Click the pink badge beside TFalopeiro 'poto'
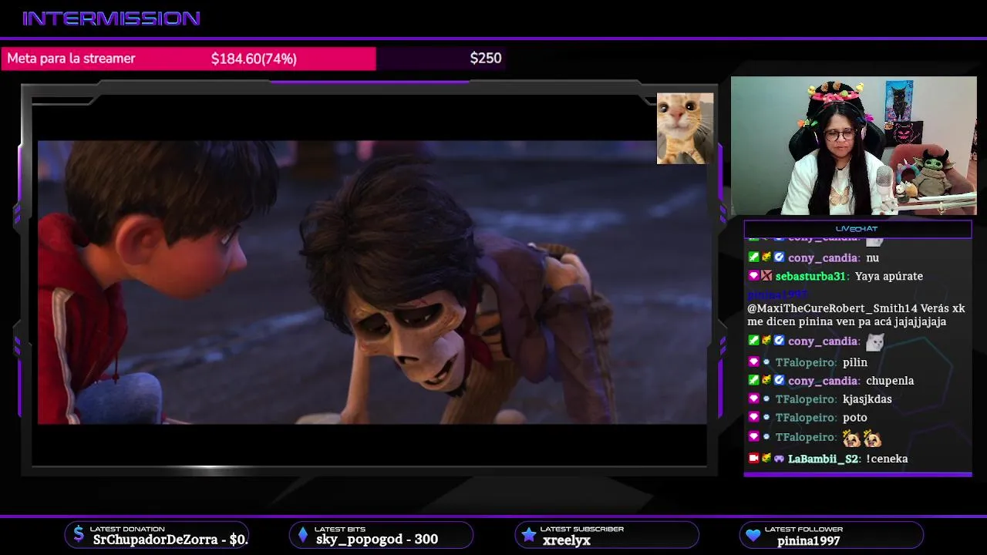The height and width of the screenshot is (555, 987). [x=754, y=418]
